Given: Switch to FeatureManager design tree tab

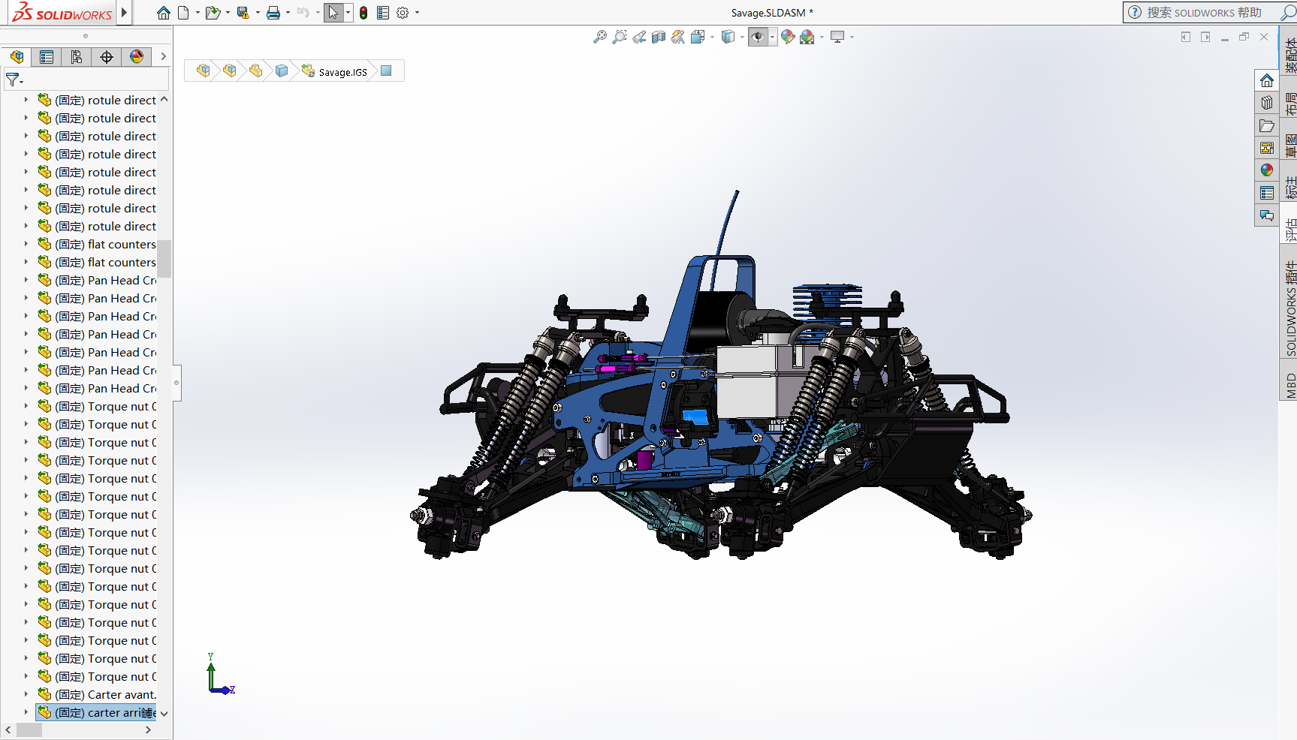Looking at the screenshot, I should (x=17, y=57).
